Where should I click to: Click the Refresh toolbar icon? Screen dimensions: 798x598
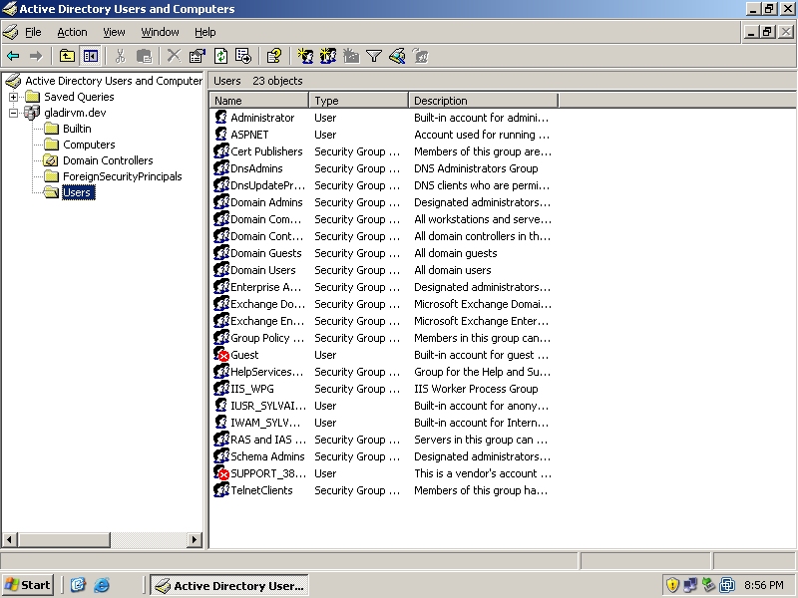pos(220,56)
